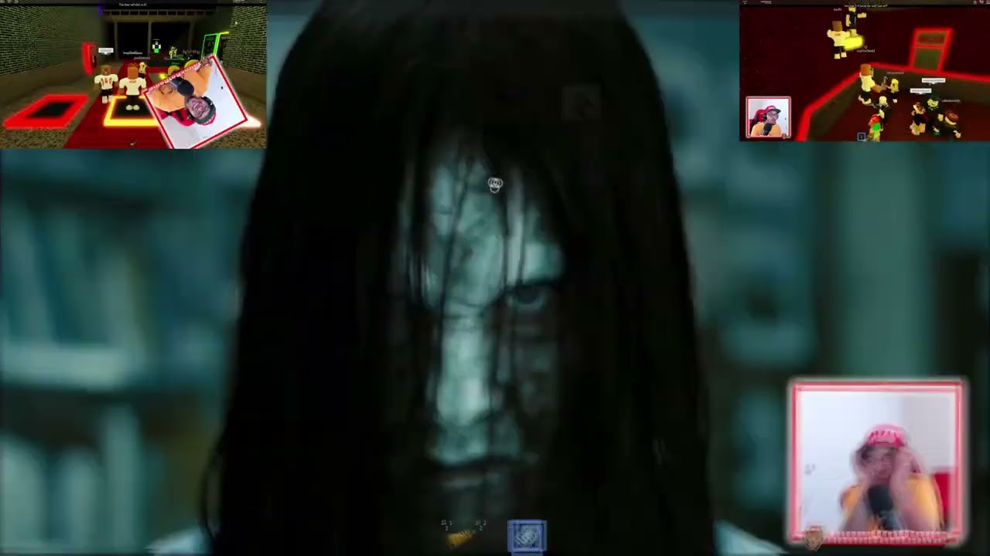Click the red glowing door in right inset
This screenshot has width=990, height=556.
pos(930,50)
